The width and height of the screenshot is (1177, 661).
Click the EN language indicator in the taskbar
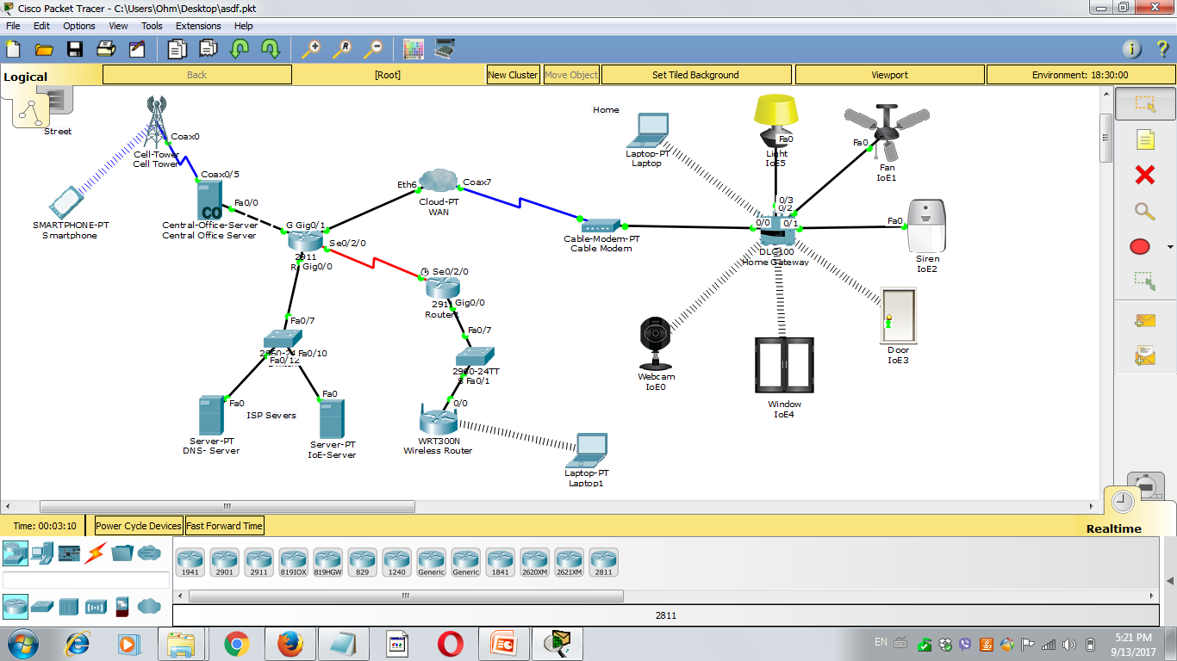tap(881, 643)
